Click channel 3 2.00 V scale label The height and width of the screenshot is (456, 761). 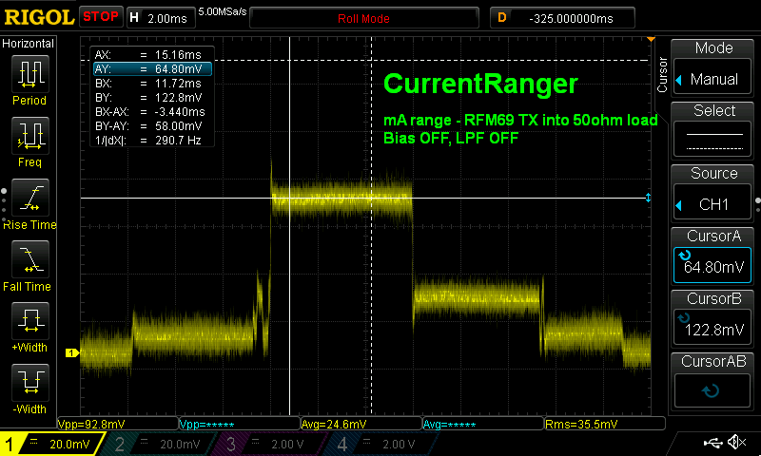pyautogui.click(x=287, y=444)
